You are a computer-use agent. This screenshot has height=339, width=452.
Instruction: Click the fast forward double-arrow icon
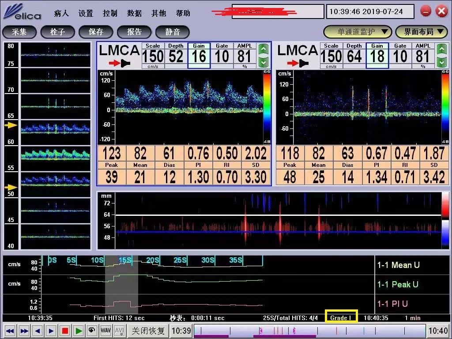(24, 331)
